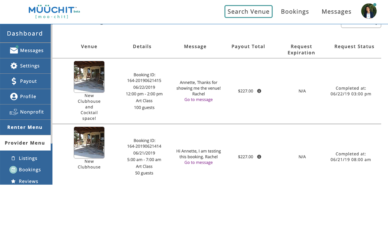Click the Search Venue button
The width and height of the screenshot is (388, 232).
[248, 12]
